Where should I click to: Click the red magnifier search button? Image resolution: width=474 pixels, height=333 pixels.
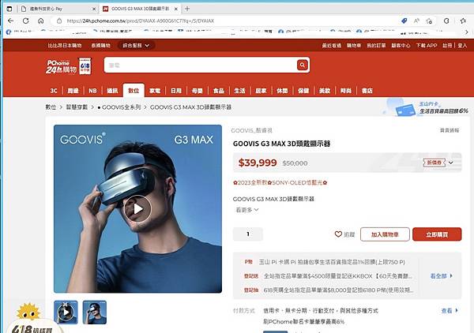point(303,65)
